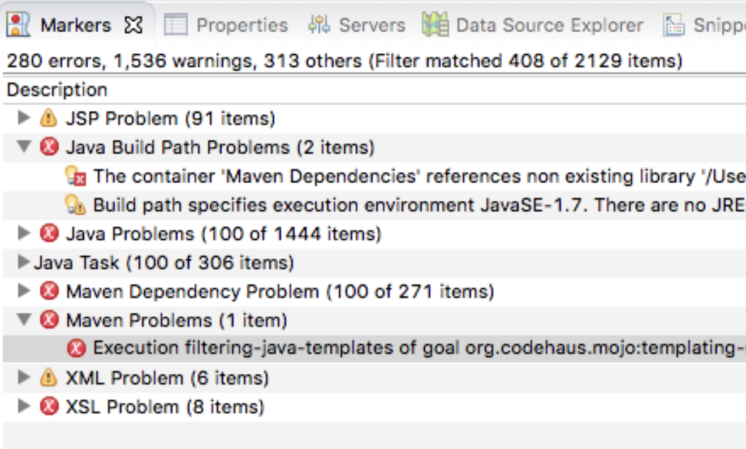Click the Java Build Path Problems error icon
The width and height of the screenshot is (746, 449).
(49, 148)
